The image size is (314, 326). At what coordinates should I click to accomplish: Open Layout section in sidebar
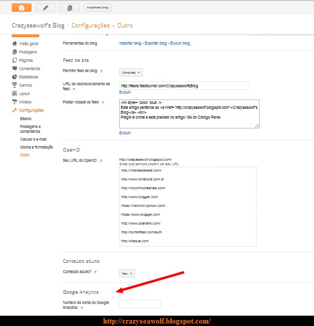click(25, 94)
